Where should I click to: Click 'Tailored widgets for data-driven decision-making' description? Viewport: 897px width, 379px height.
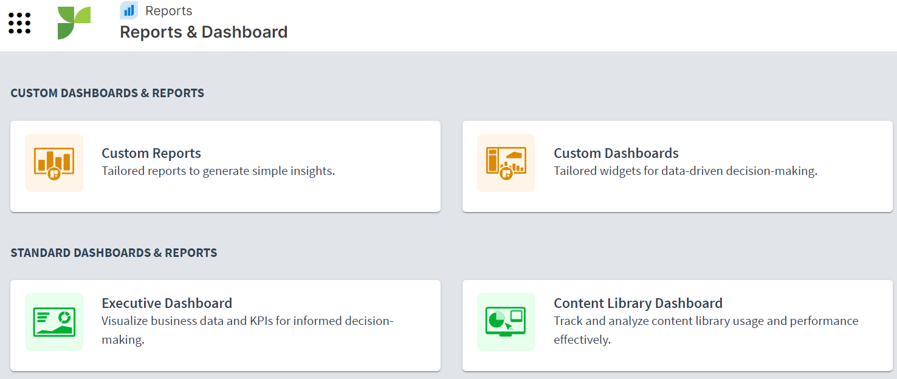click(x=685, y=171)
